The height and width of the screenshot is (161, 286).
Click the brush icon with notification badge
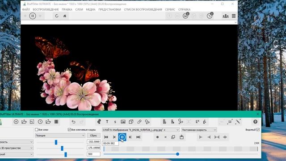tap(210, 16)
